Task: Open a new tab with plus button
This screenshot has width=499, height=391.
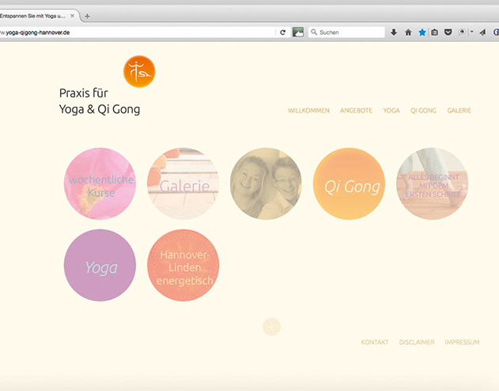Action: (x=87, y=16)
